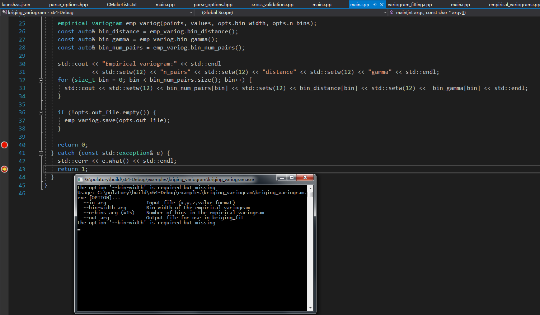Click the red breakpoint on line 40

click(4, 145)
